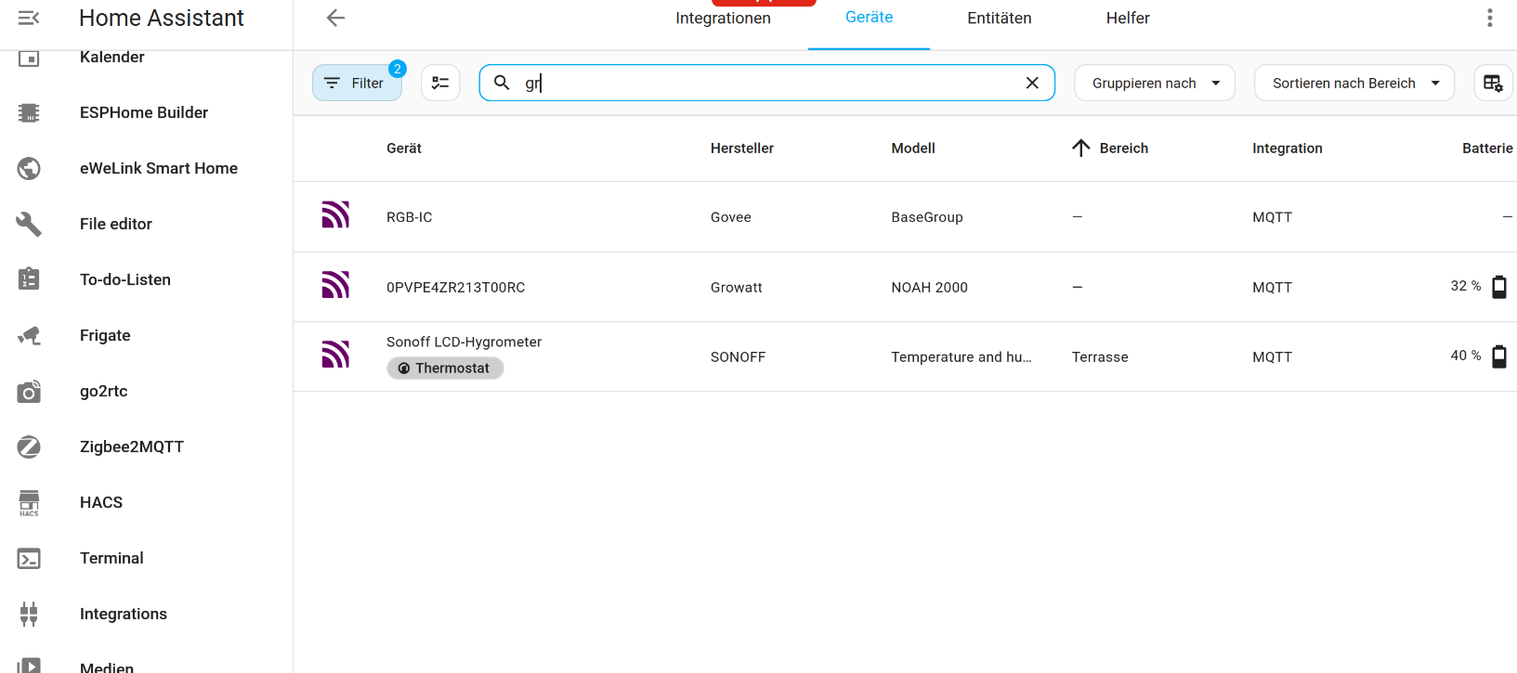The image size is (1517, 673).
Task: Sort by the Gerät column header
Action: pos(404,149)
